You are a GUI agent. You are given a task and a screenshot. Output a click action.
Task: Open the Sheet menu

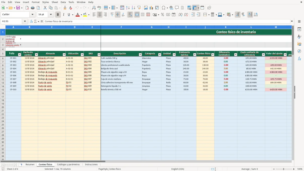[55, 2]
